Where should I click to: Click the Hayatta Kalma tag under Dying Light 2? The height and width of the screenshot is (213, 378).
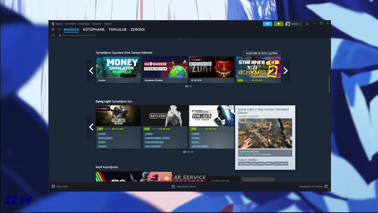[200, 146]
